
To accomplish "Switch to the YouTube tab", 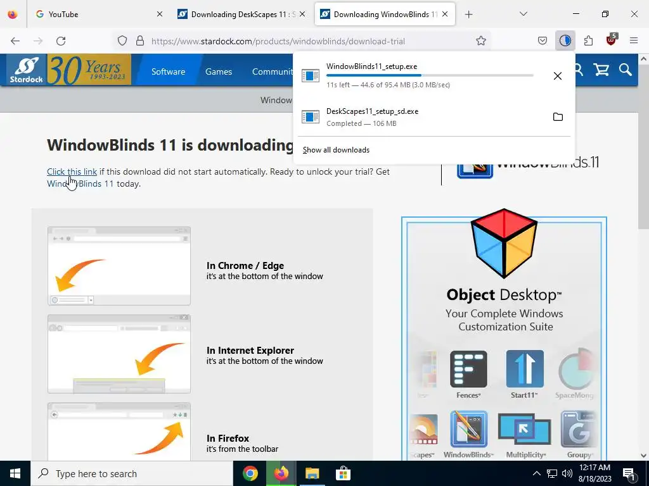I will [100, 14].
